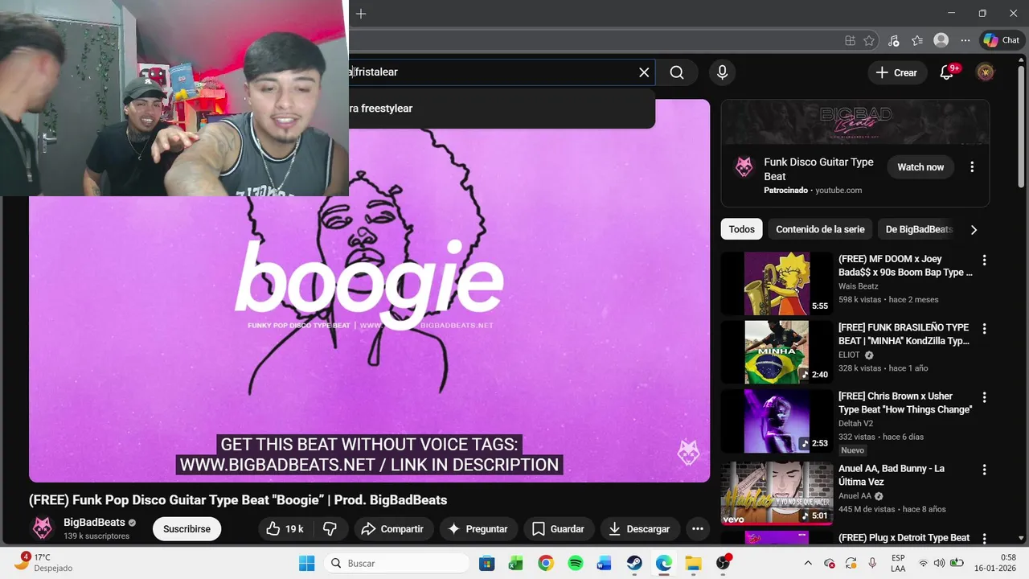
Task: Open Excel from taskbar
Action: [x=516, y=563]
